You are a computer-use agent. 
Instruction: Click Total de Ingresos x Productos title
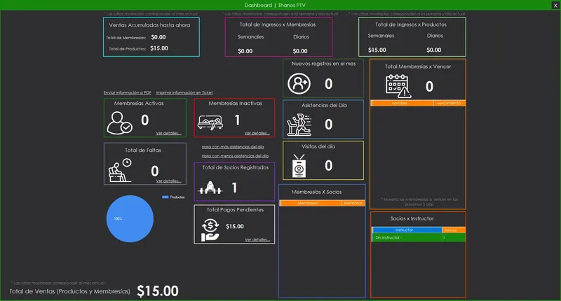411,24
